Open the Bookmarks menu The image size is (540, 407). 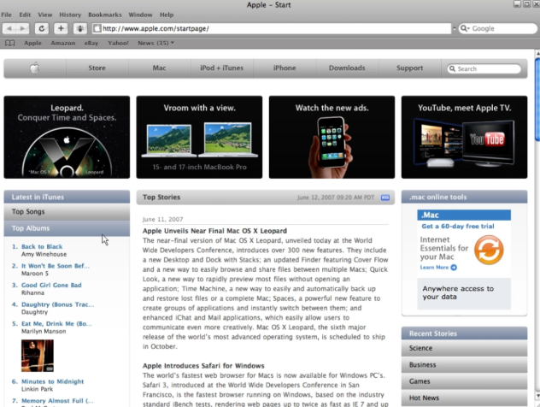click(104, 15)
